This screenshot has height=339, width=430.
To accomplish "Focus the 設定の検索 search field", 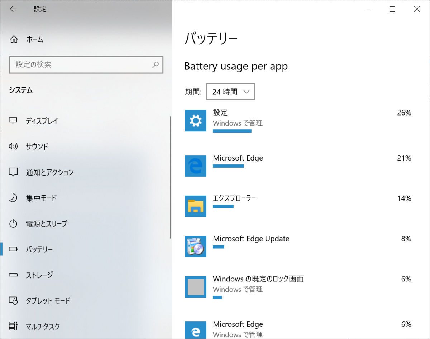I will pos(86,65).
